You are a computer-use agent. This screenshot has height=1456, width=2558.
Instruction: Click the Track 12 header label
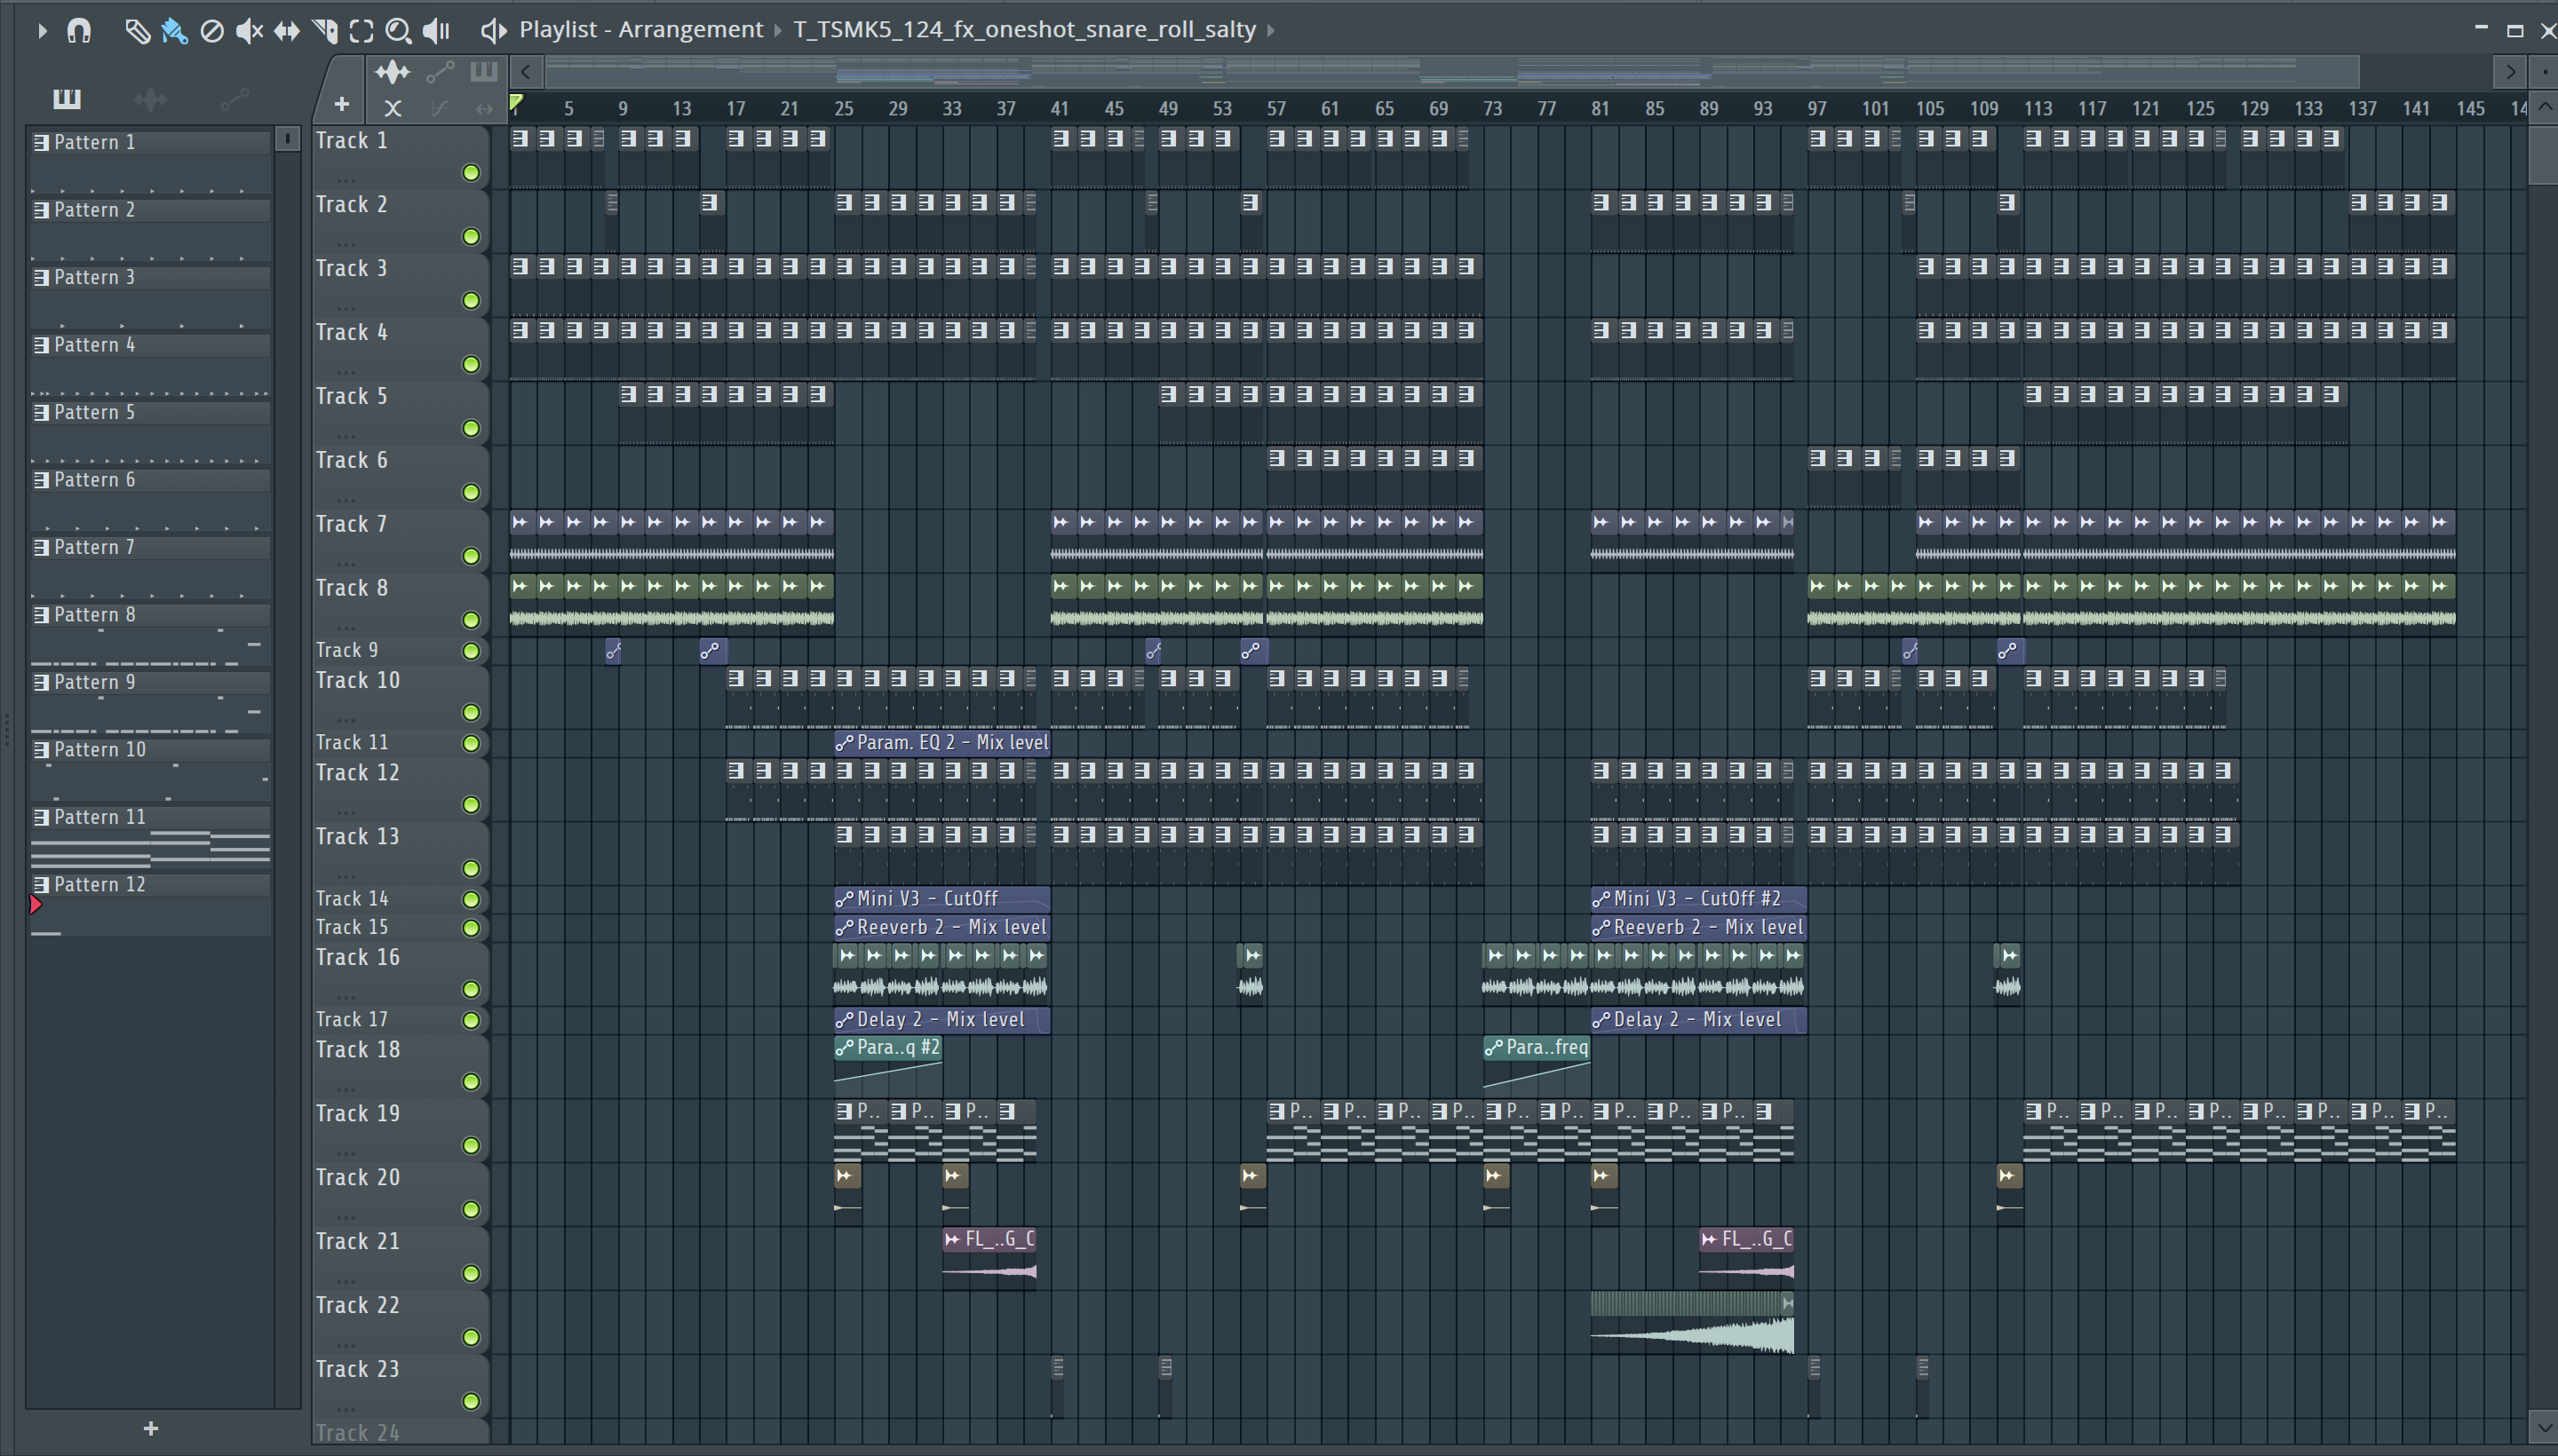(x=357, y=773)
